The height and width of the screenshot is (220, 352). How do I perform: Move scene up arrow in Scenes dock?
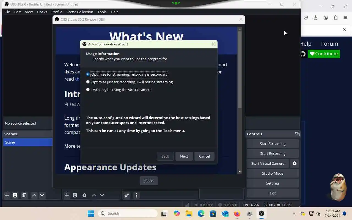[34, 195]
